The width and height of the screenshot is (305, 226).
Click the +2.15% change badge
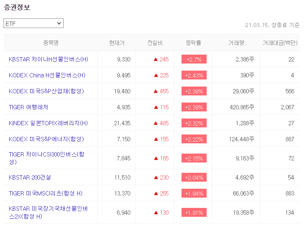coord(194,158)
